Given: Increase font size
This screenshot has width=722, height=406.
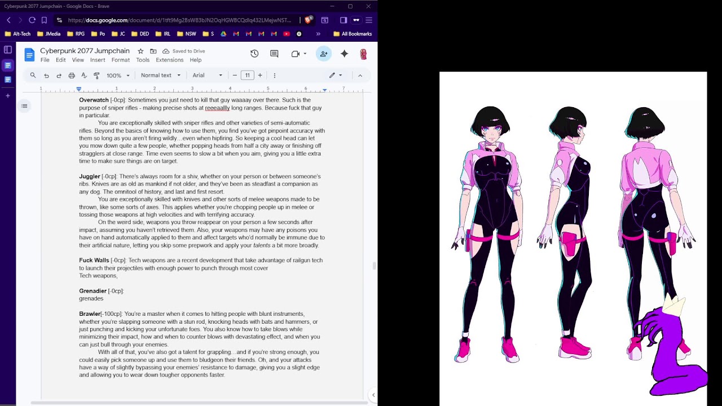Looking at the screenshot, I should (260, 75).
